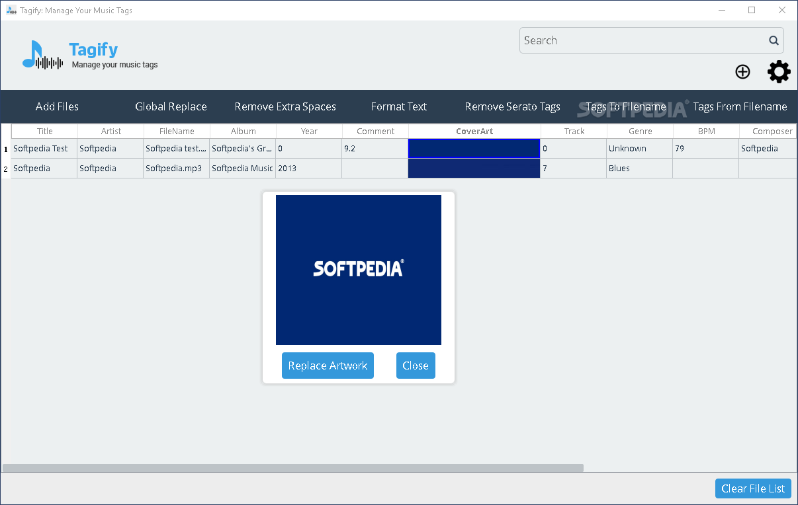Click the Replace Artwork button

[328, 366]
